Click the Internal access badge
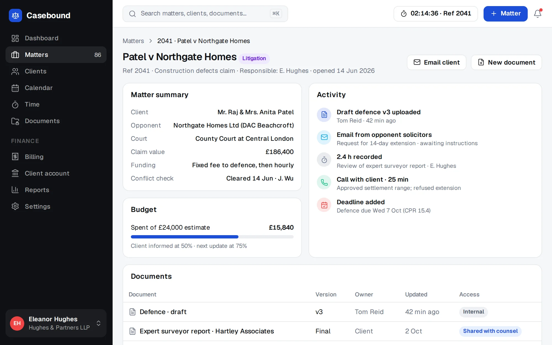 click(473, 312)
